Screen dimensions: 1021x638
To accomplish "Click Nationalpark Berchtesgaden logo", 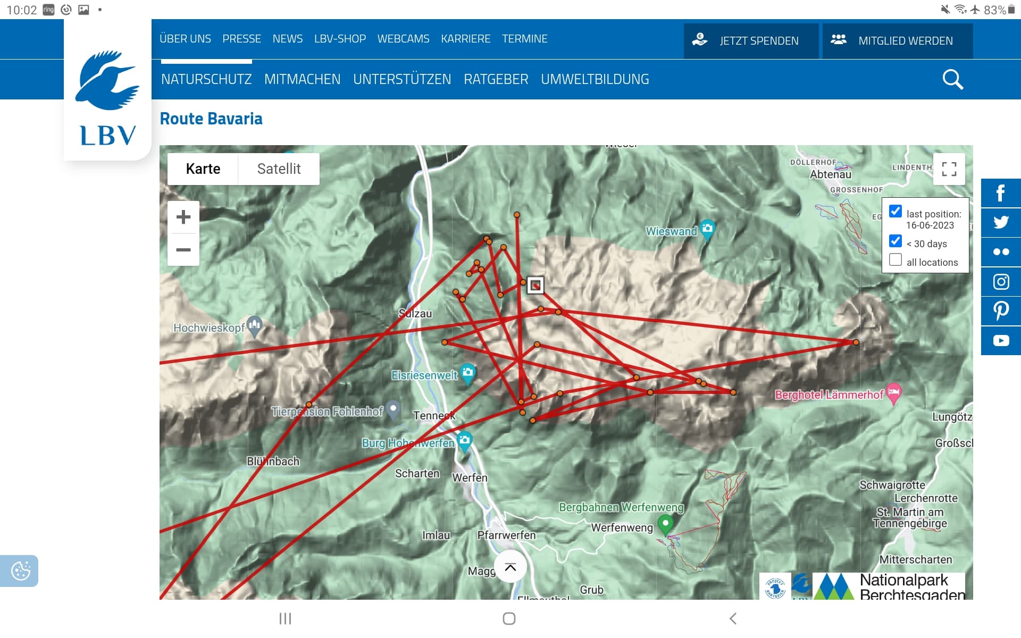I will tap(889, 586).
